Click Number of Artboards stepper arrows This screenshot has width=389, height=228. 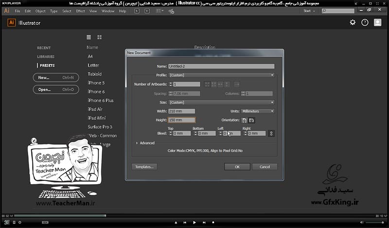click(171, 84)
